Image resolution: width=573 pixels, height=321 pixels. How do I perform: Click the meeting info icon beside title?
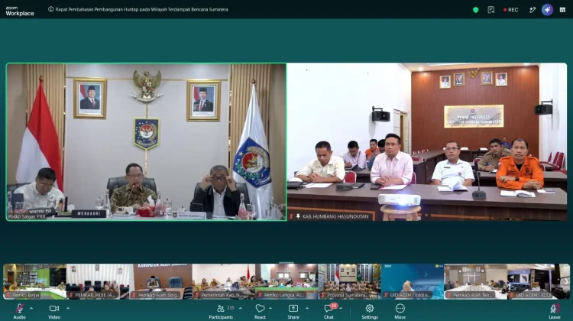point(50,9)
